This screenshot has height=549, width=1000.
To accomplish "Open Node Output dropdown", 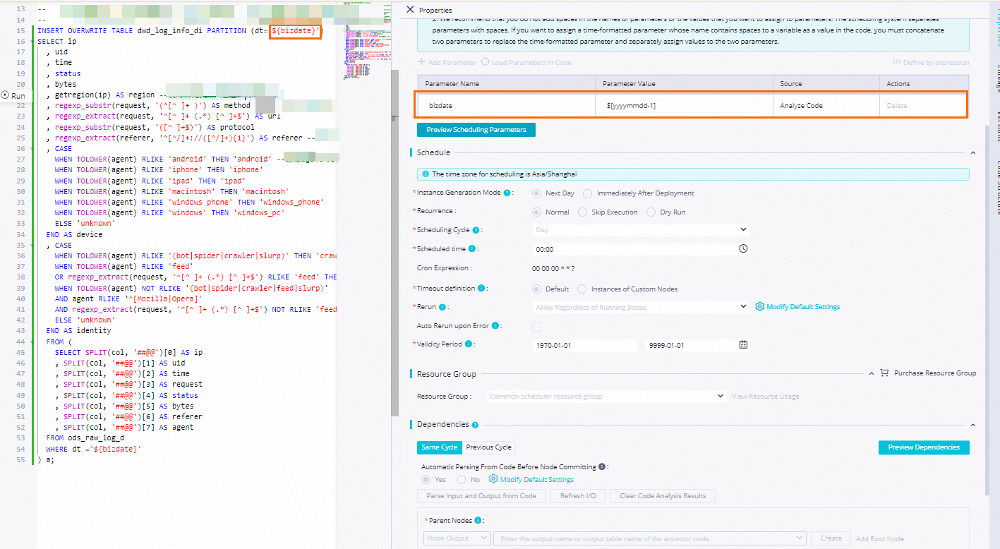I will click(457, 538).
